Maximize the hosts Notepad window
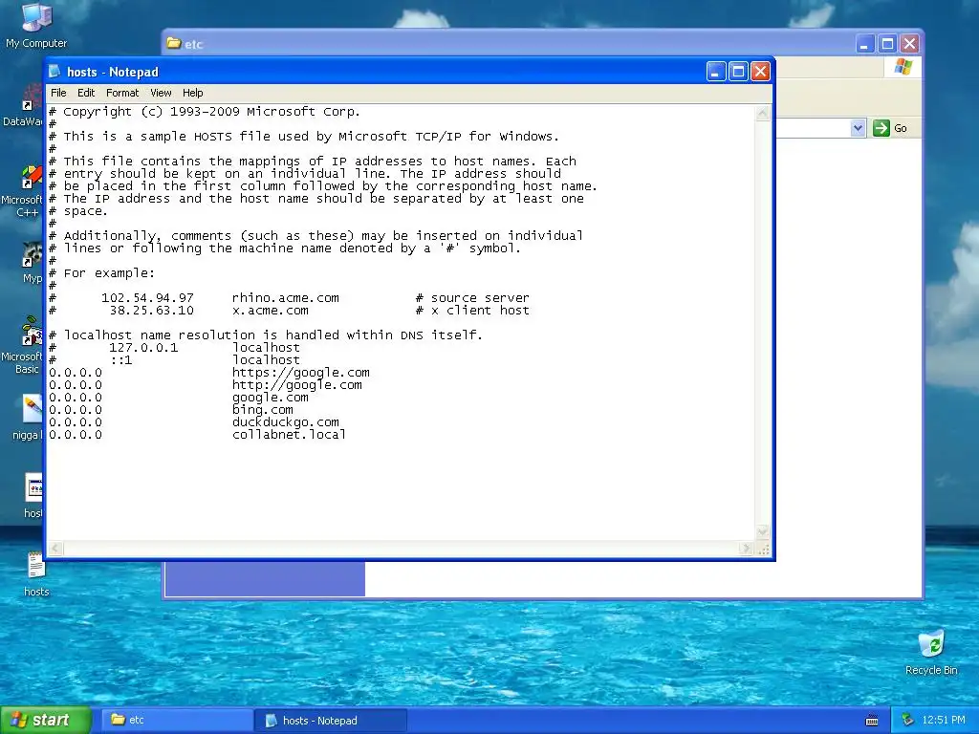Screen dimensions: 979x734 tap(738, 72)
